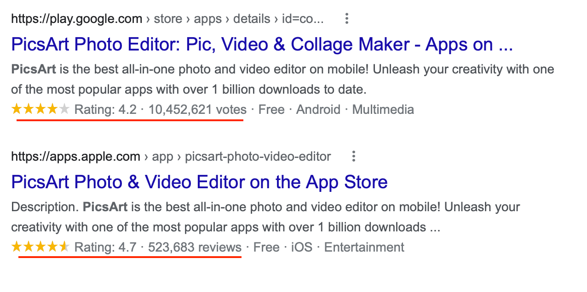Click the "Multimedia" category label
This screenshot has width=587, height=292.
point(383,110)
